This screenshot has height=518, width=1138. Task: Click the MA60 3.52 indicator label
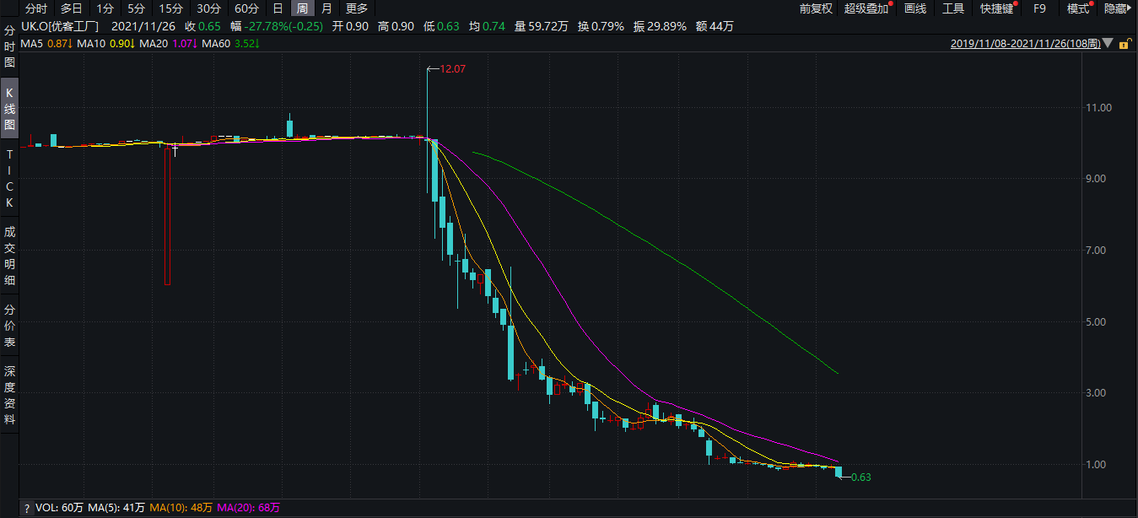(x=230, y=43)
